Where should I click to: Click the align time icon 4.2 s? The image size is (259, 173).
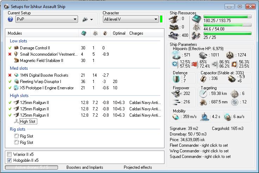tap(205, 117)
